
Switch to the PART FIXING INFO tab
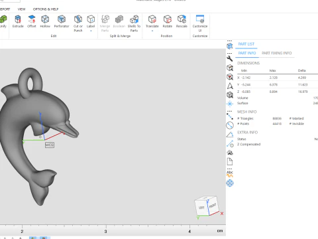tap(277, 53)
